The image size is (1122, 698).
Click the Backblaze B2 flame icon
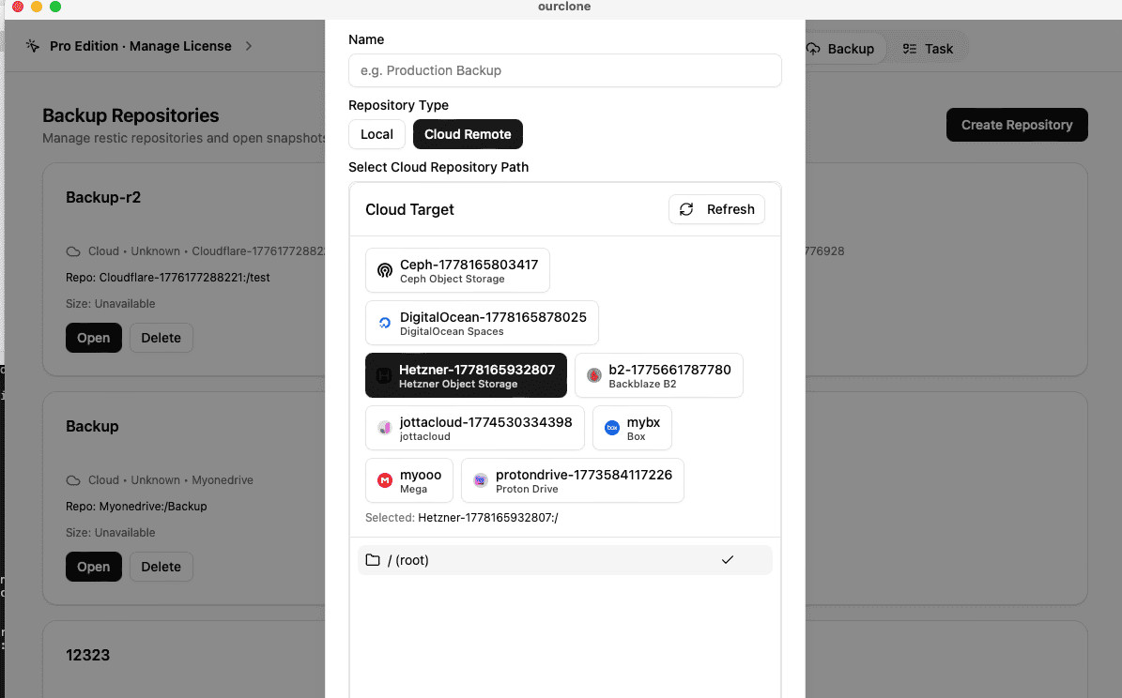[x=594, y=375]
